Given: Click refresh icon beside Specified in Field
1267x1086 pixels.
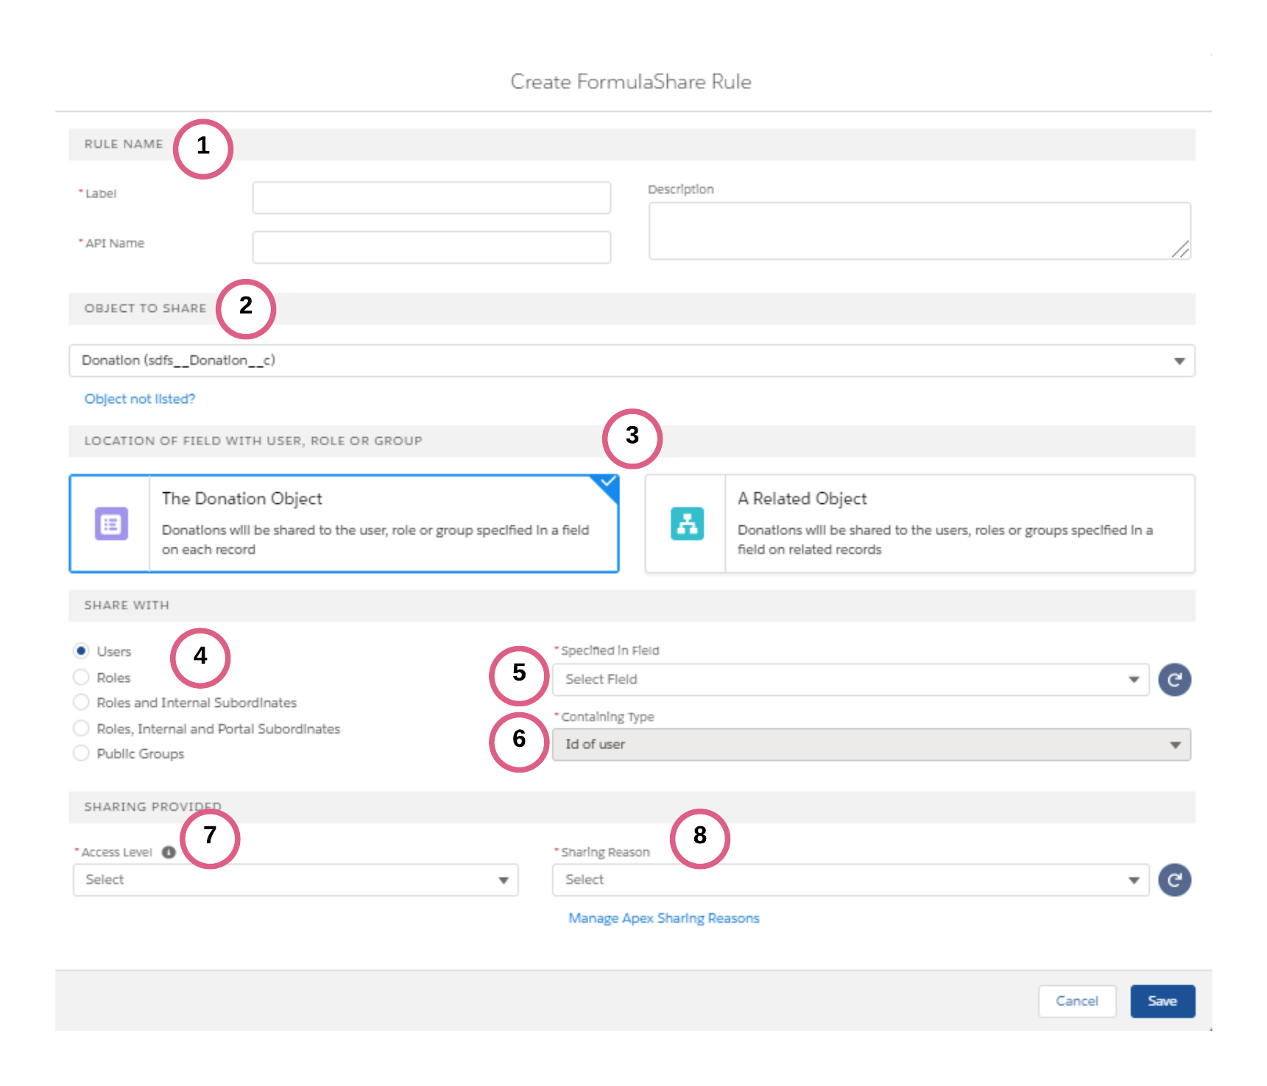Looking at the screenshot, I should (1174, 680).
